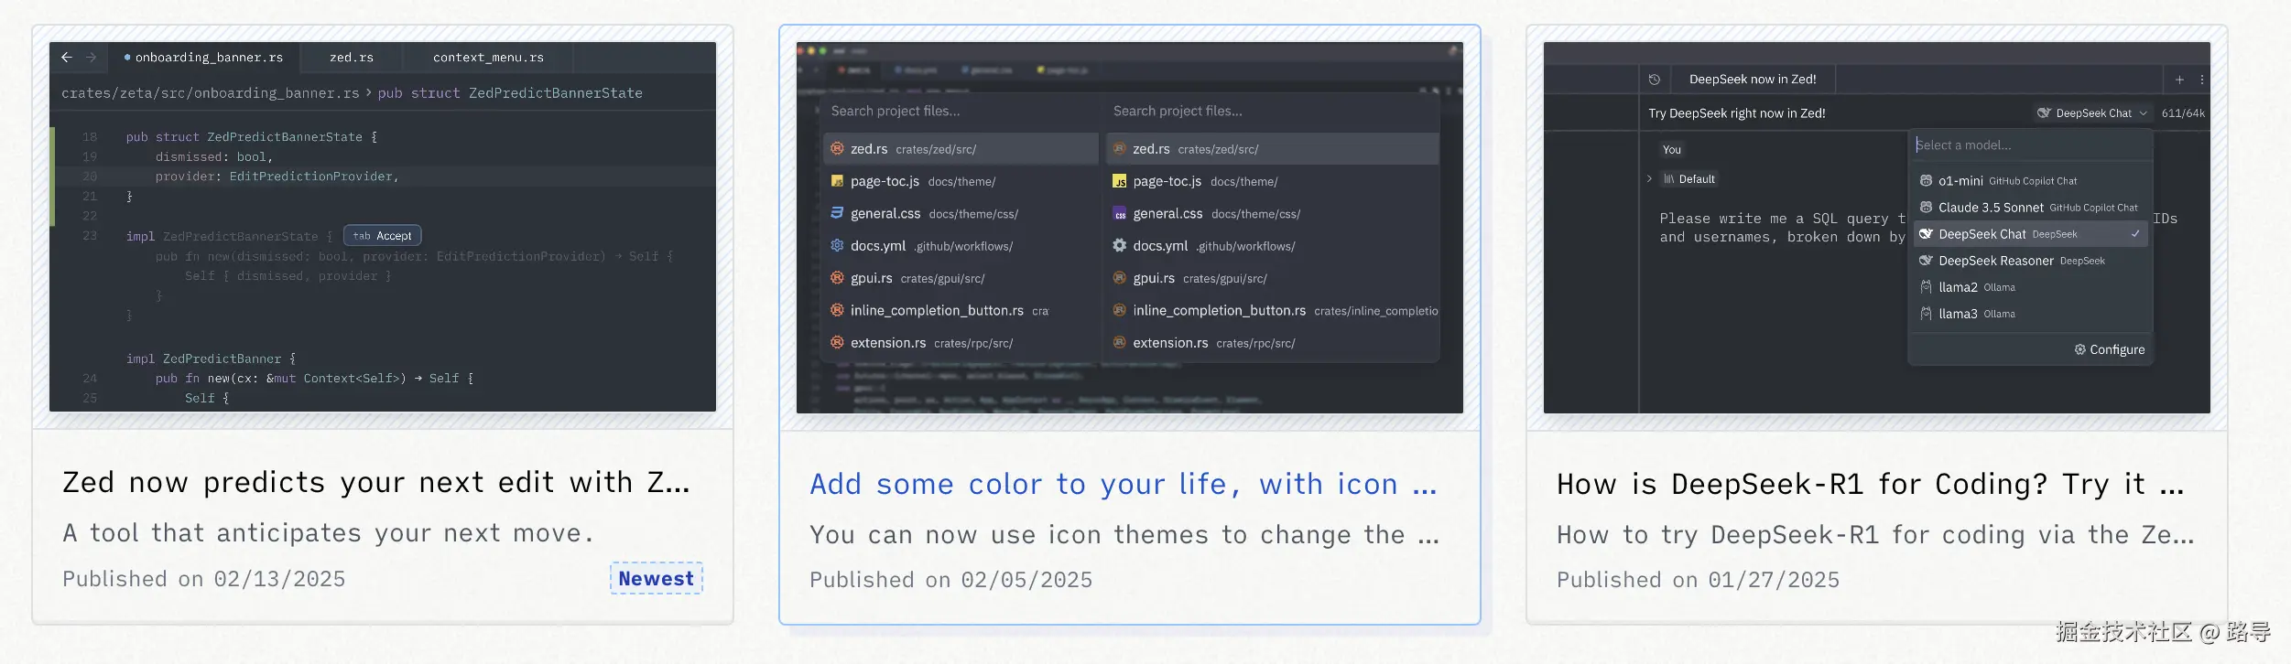
Task: Click 'A tool that anticipates your next move.'
Action: [x=328, y=532]
